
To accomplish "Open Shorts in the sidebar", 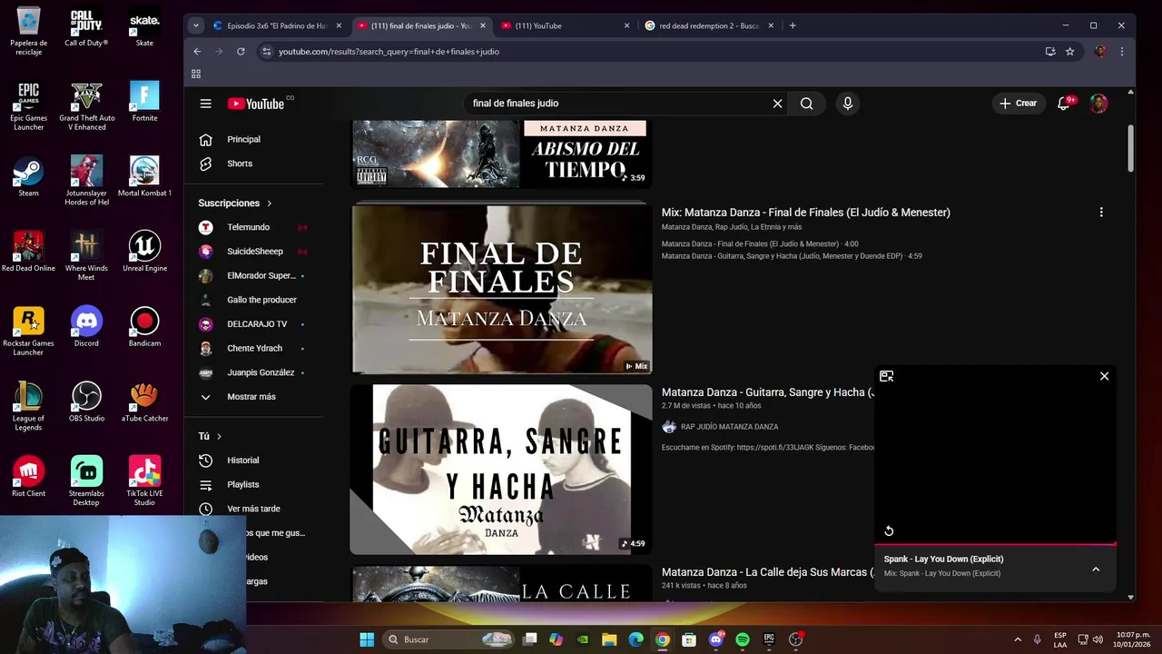I will point(240,163).
